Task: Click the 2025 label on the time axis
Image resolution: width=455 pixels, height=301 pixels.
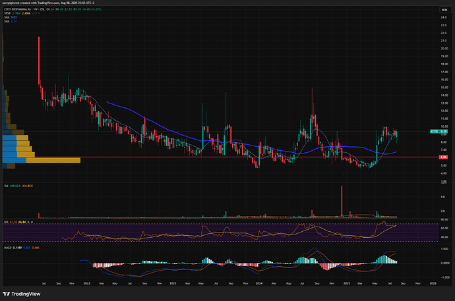Action: point(346,283)
